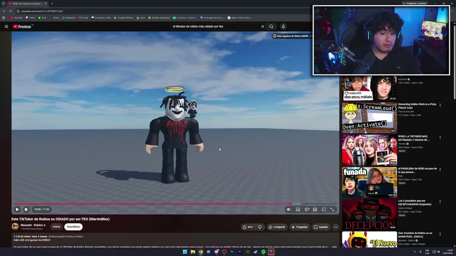The image size is (456, 256).
Task: Like the video with the thumbs up
Action: [x=248, y=227]
